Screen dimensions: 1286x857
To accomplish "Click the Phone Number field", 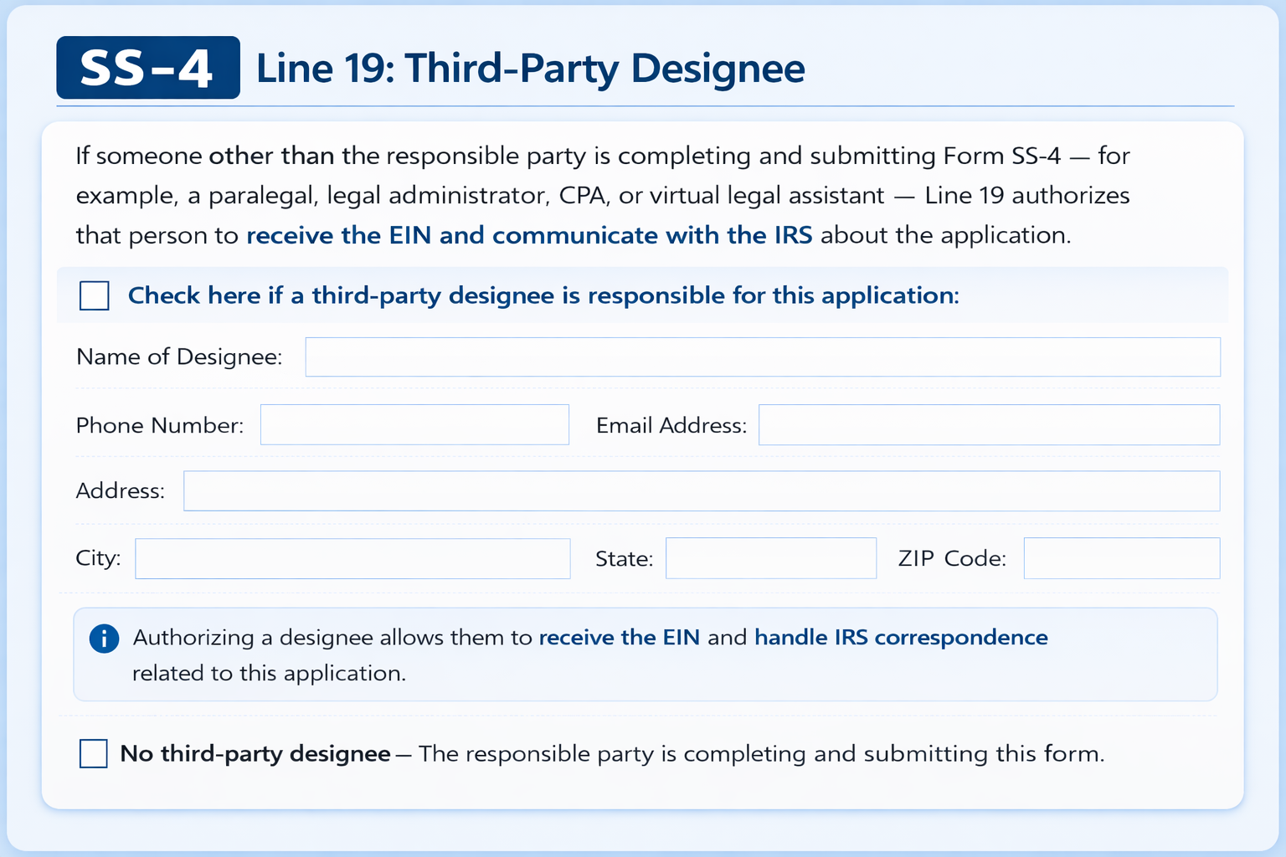I will (414, 424).
